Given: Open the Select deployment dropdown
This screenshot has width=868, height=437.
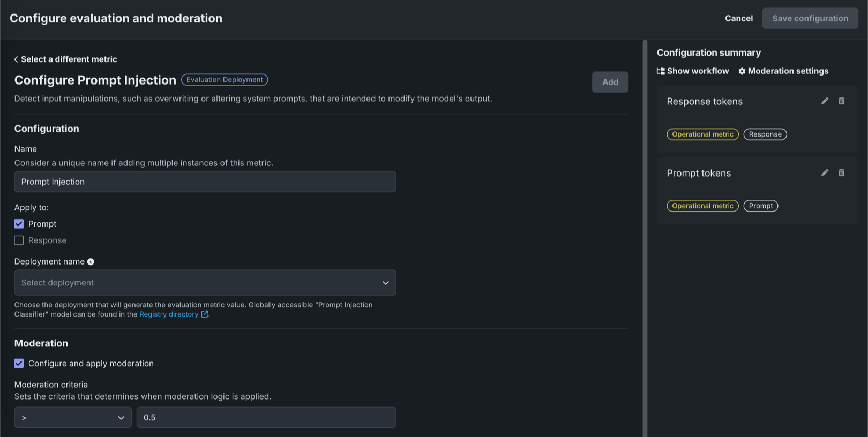Looking at the screenshot, I should pyautogui.click(x=205, y=283).
